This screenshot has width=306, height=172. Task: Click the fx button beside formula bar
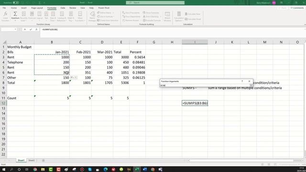pyautogui.click(x=36, y=30)
